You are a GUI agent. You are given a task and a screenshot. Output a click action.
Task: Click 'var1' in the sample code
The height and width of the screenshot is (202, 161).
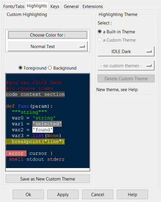18,124
